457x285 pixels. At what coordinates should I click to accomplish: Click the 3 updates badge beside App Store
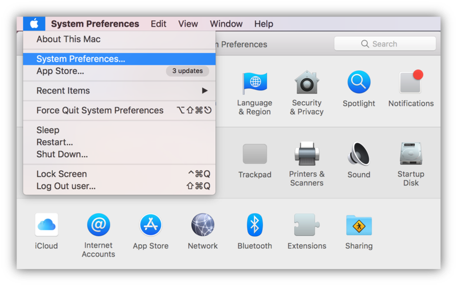click(x=187, y=71)
